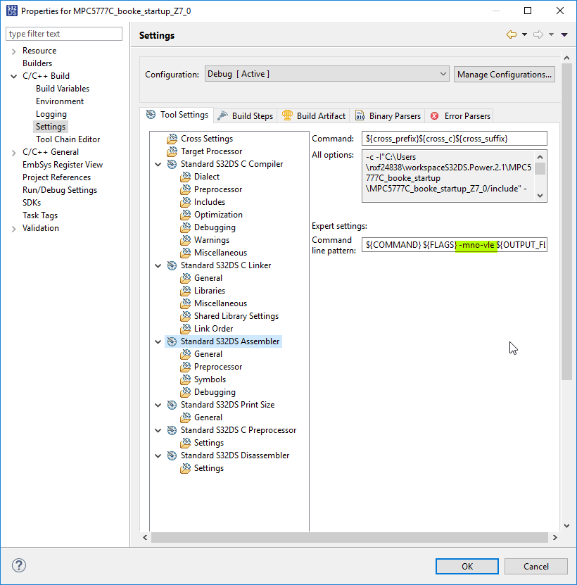Click the Build Artifact trophy icon
The width and height of the screenshot is (577, 585).
[287, 115]
